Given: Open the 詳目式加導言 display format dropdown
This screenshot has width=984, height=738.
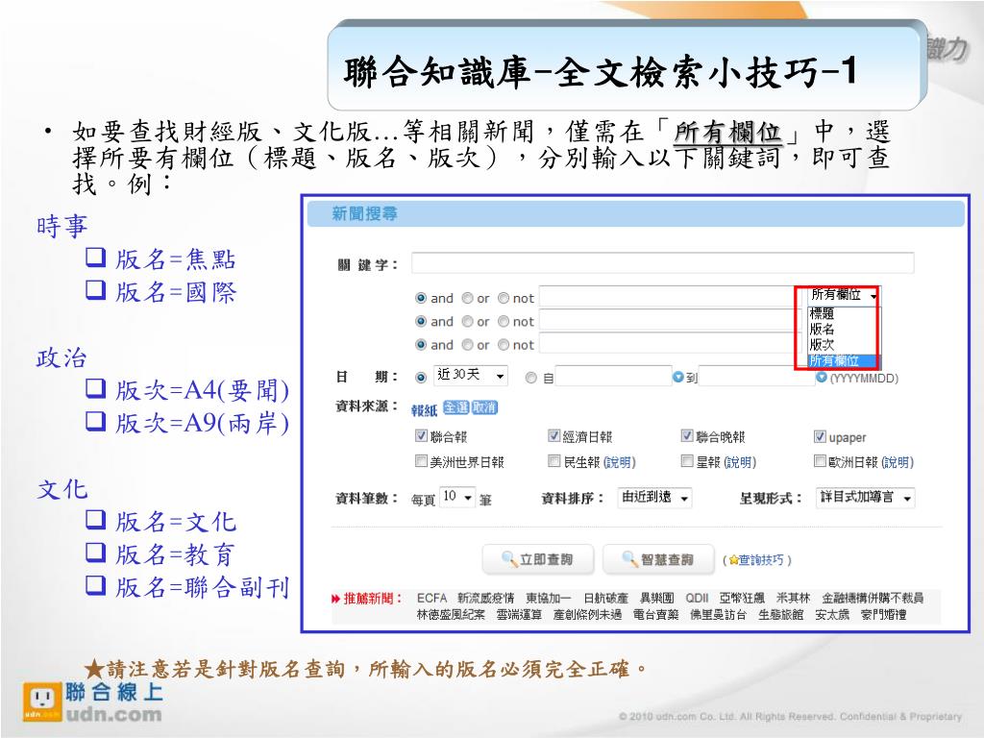Looking at the screenshot, I should [866, 498].
